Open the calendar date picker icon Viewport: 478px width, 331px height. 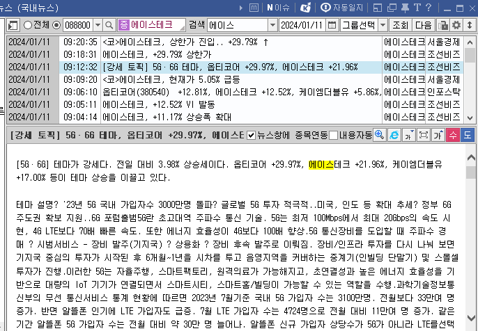332,25
